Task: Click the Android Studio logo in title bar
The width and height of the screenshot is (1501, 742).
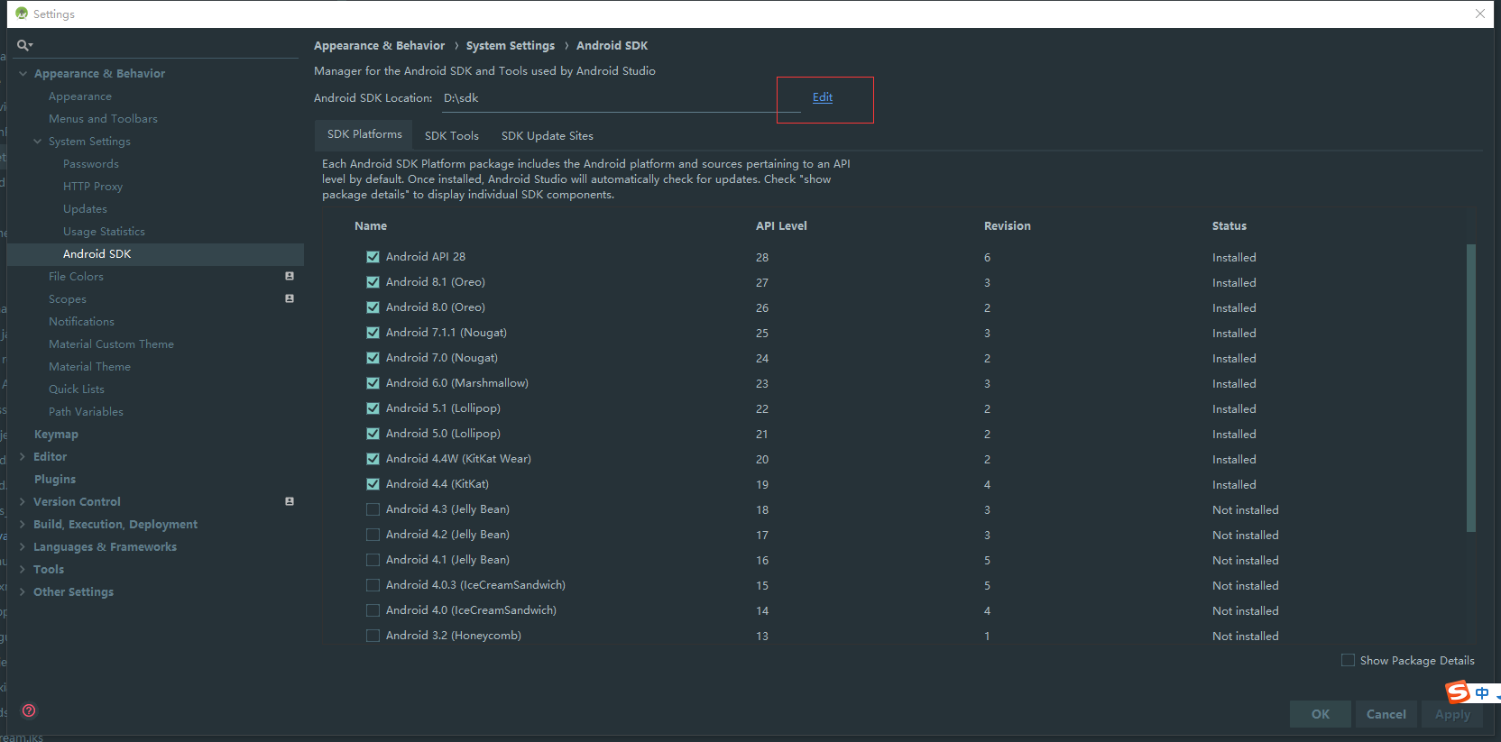Action: (22, 14)
